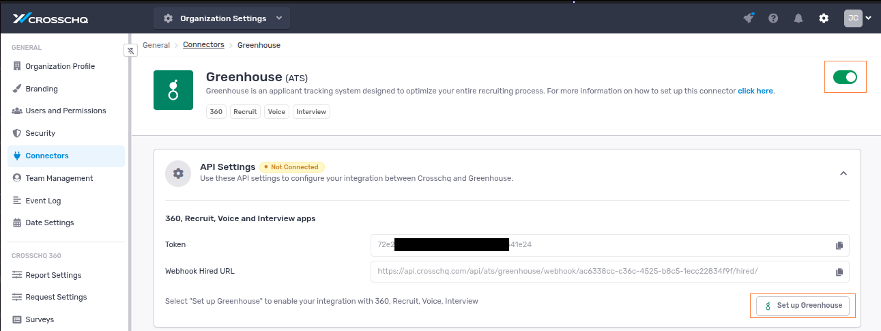Click the Recruit tag
881x331 pixels.
(x=245, y=111)
